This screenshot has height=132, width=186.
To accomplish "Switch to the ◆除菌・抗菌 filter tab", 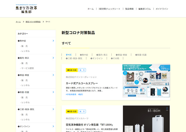I will pos(141,55).
